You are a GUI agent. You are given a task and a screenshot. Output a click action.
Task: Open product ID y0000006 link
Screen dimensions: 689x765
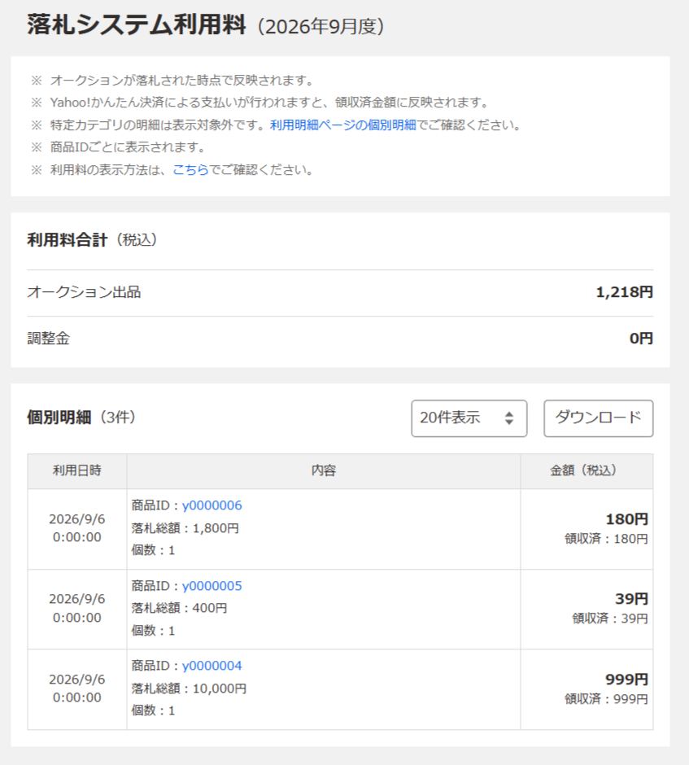[x=211, y=505]
